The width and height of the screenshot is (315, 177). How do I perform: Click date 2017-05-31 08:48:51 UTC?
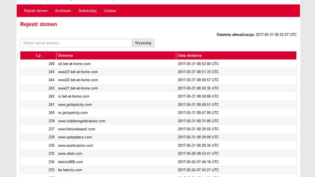(x=198, y=105)
